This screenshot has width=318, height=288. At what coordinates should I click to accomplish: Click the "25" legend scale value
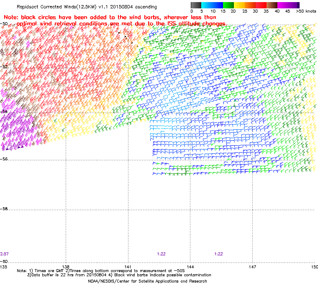point(245,11)
